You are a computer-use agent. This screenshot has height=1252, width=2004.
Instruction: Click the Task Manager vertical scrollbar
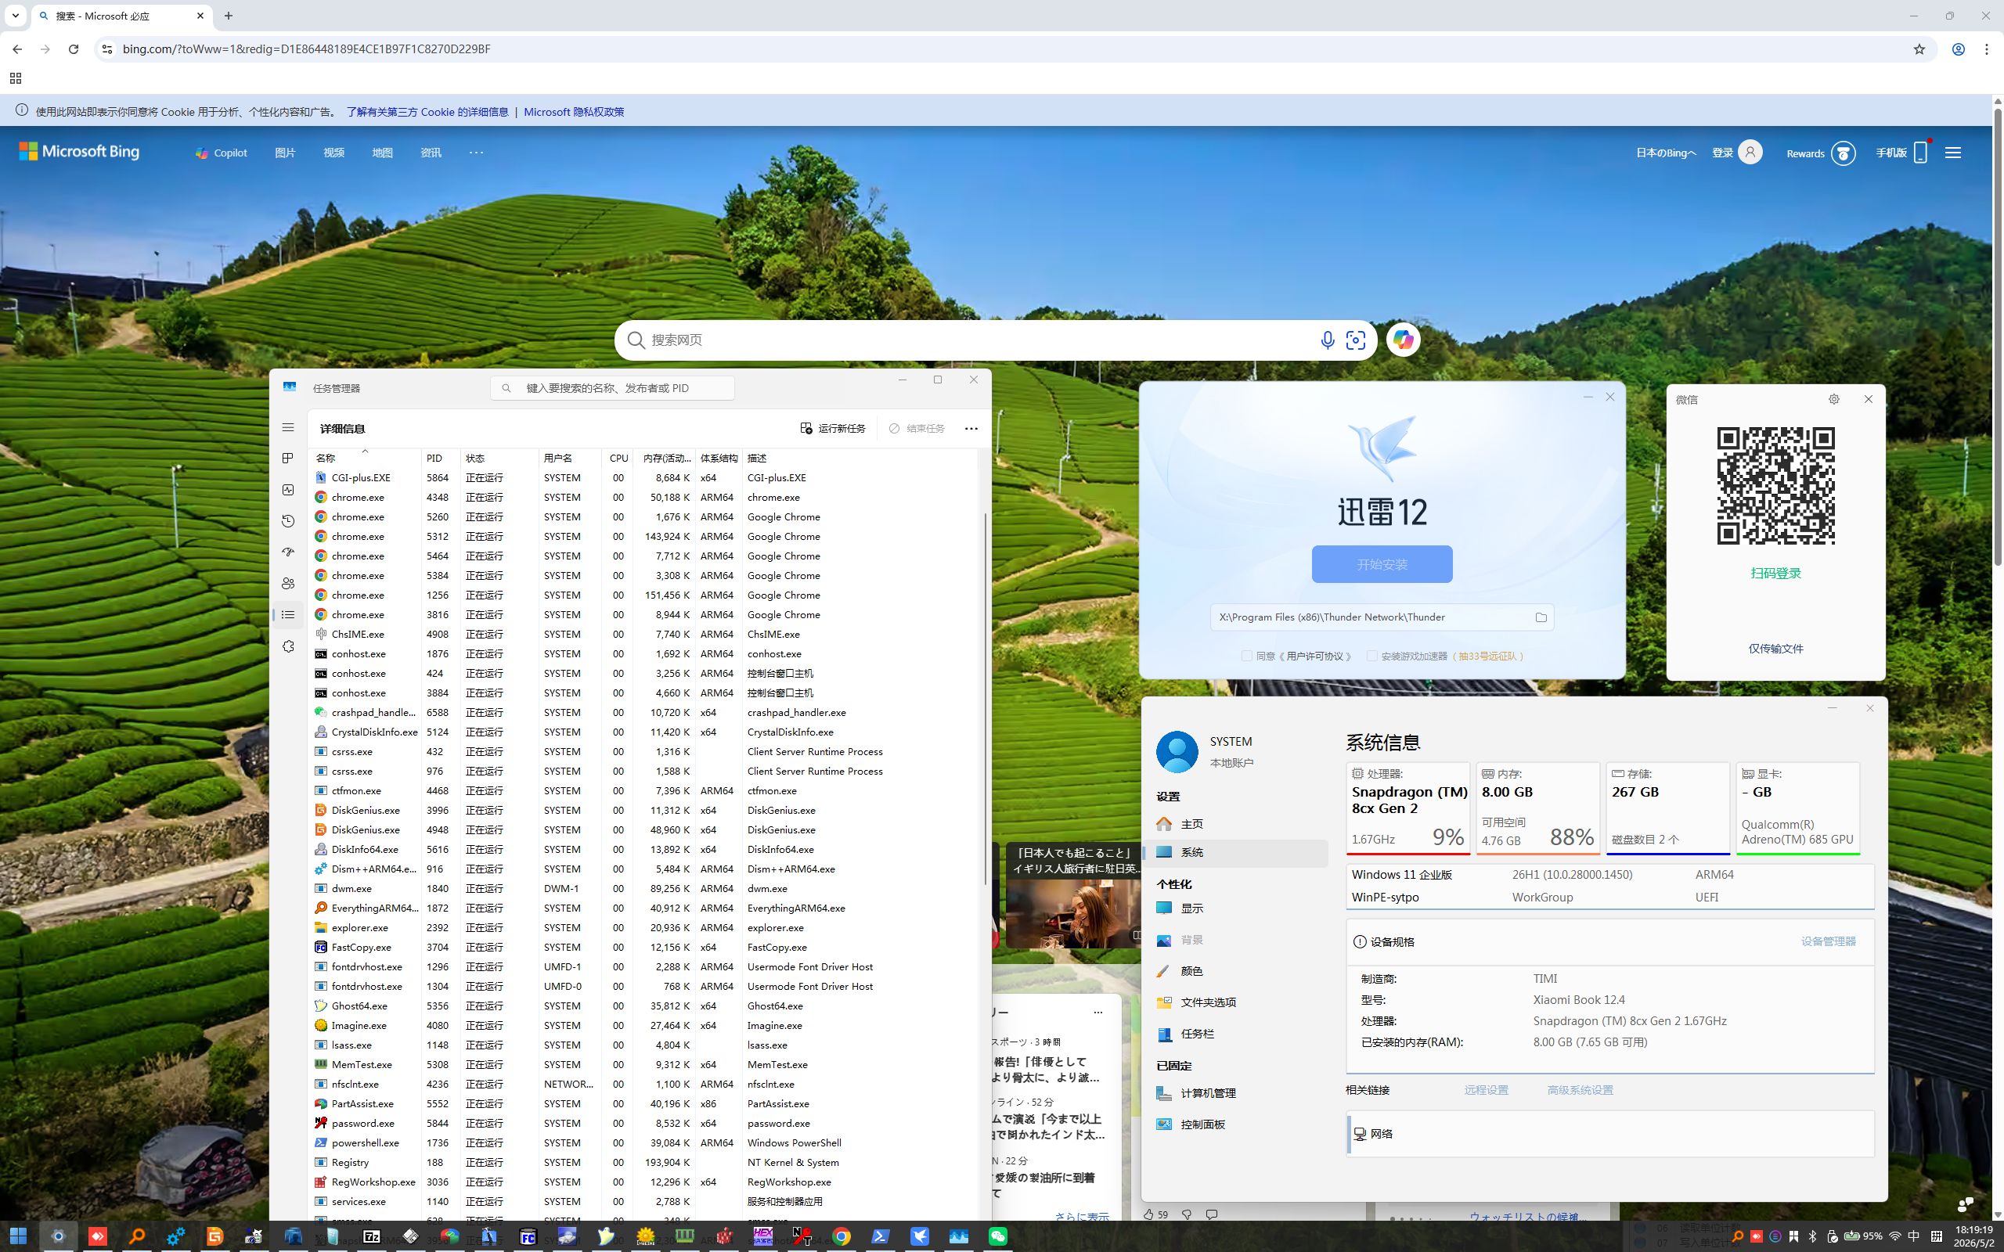pyautogui.click(x=985, y=698)
